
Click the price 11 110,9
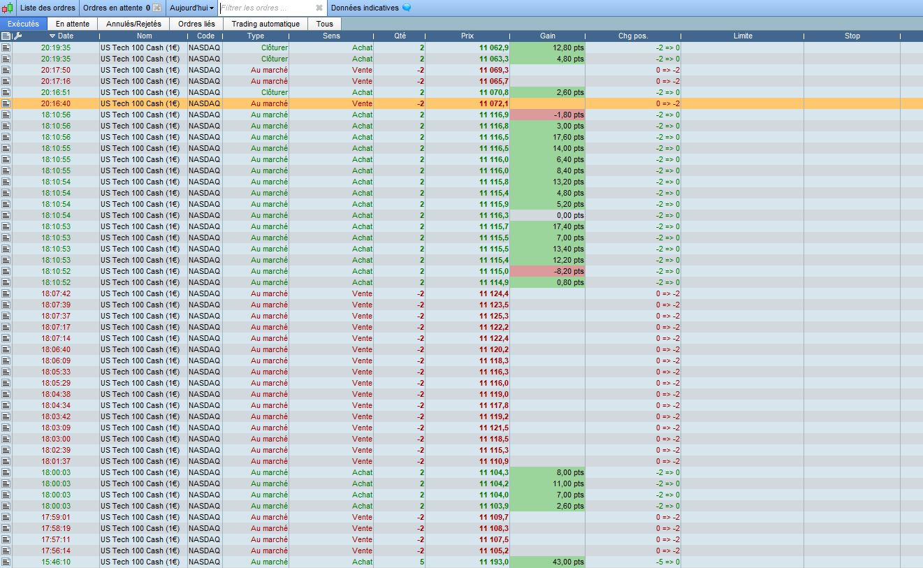pyautogui.click(x=494, y=461)
